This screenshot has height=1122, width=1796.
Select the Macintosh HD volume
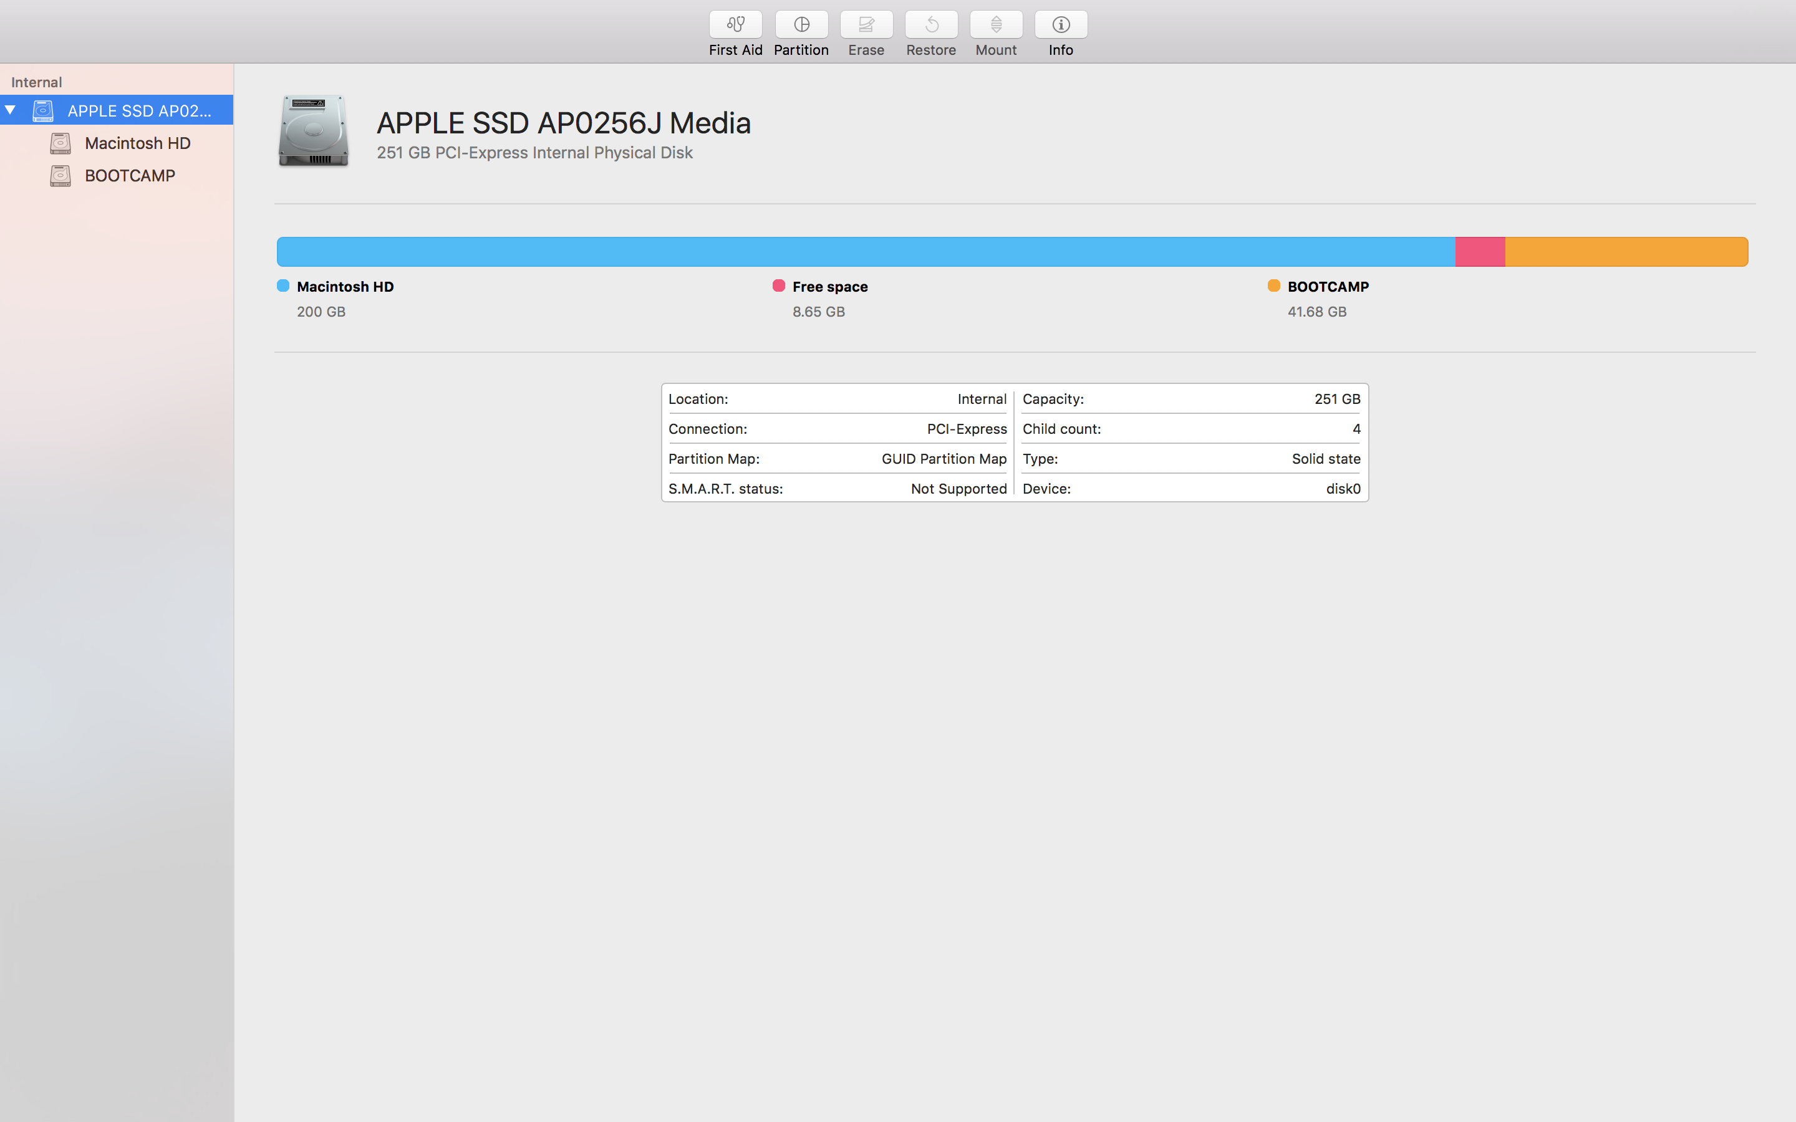[x=117, y=143]
